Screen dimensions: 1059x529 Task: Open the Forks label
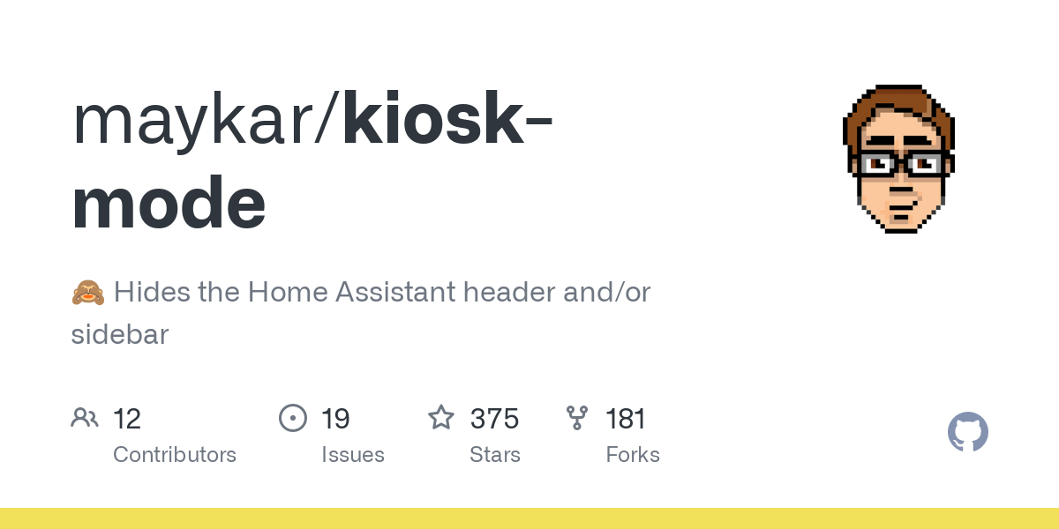(633, 455)
